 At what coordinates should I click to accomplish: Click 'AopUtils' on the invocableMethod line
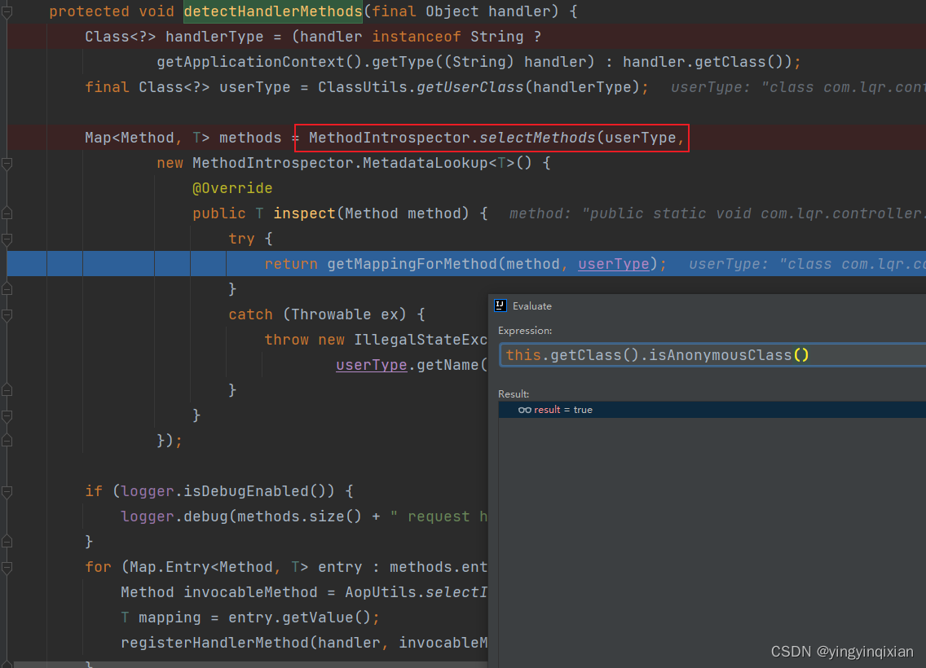point(381,592)
